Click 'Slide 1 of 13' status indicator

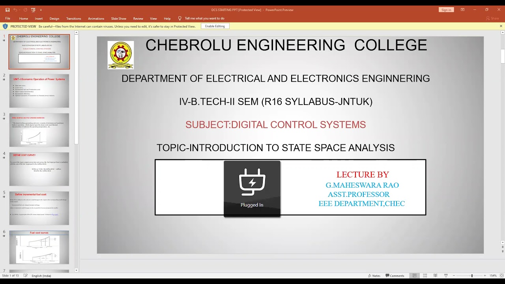[10, 276]
